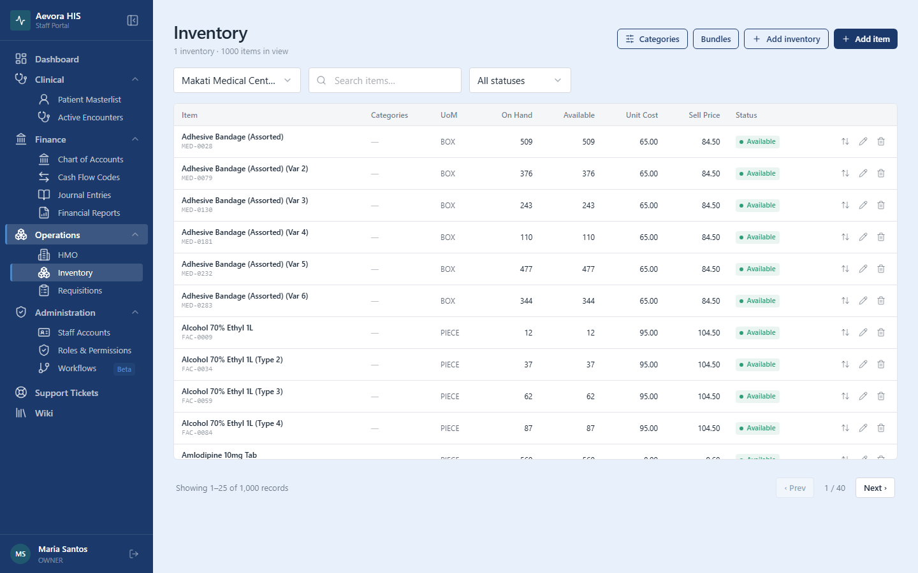Click the Unit Cost column header
The image size is (918, 573).
click(x=642, y=115)
